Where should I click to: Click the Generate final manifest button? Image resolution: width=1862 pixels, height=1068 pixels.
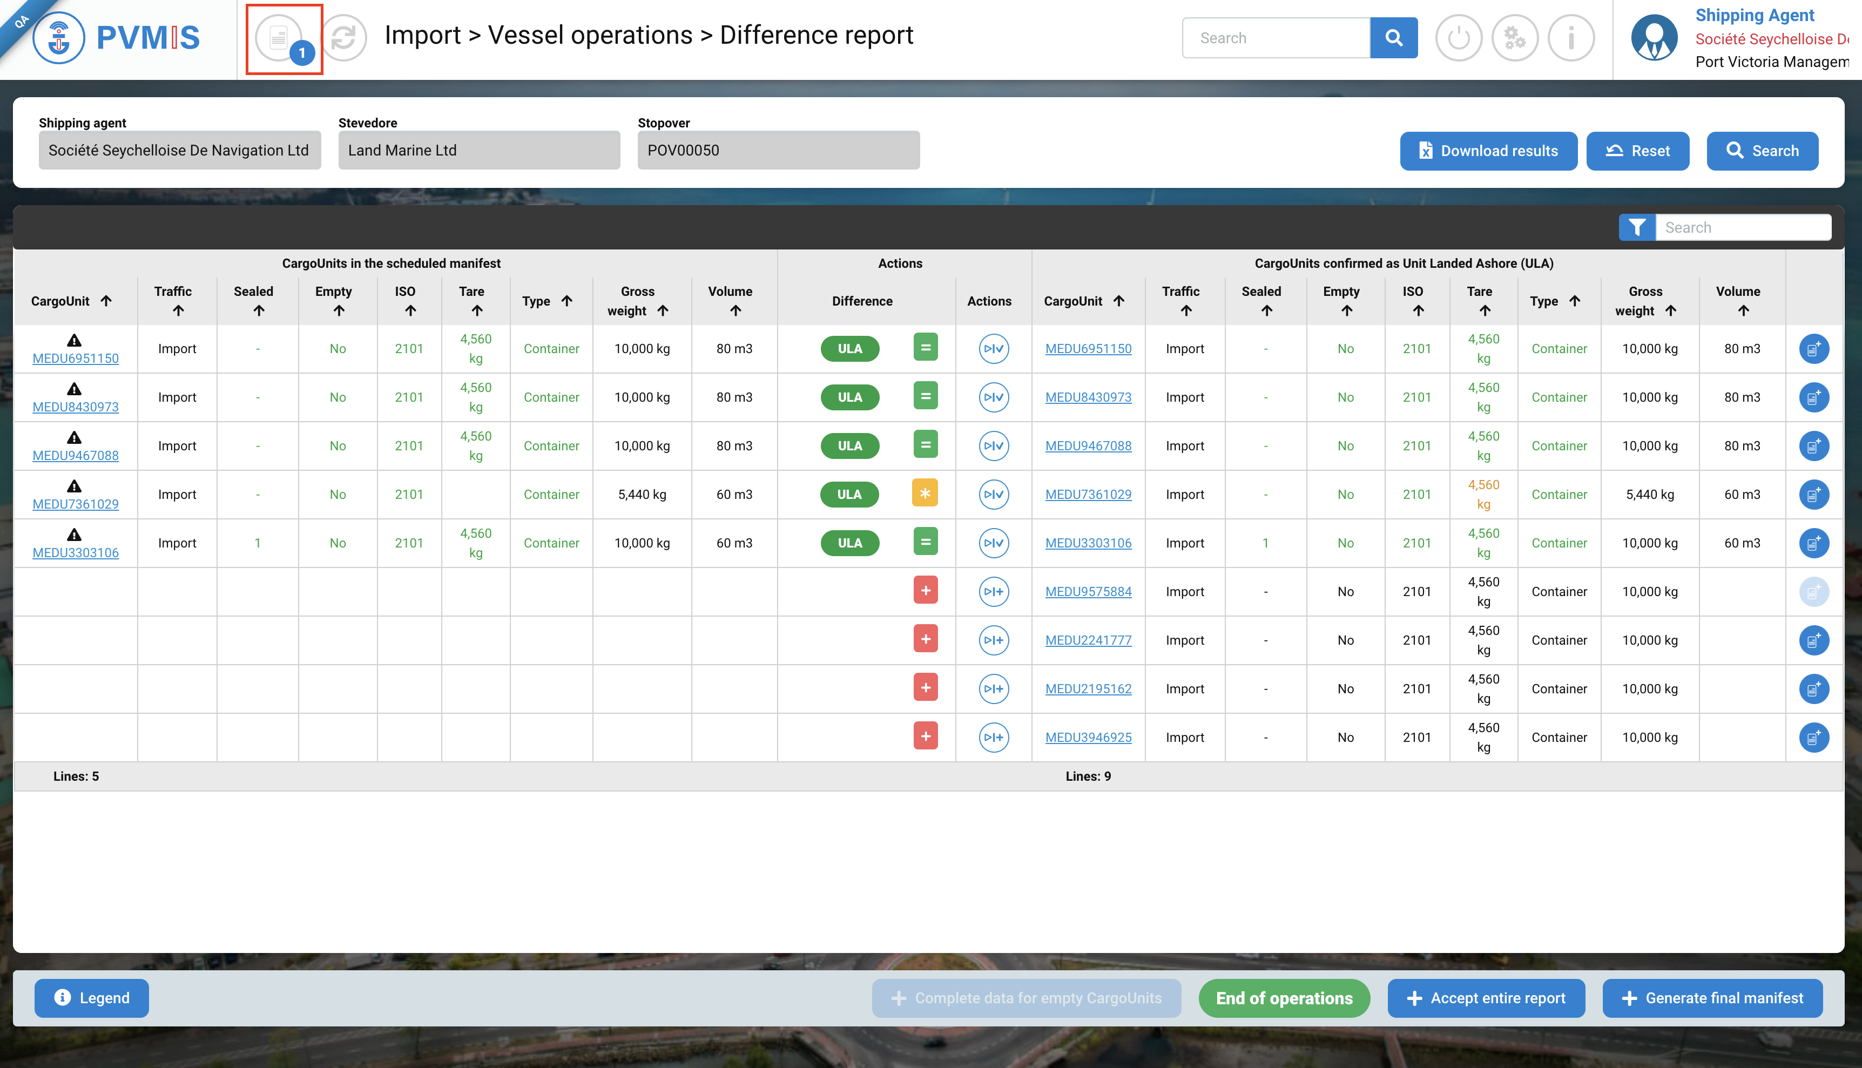[1711, 998]
